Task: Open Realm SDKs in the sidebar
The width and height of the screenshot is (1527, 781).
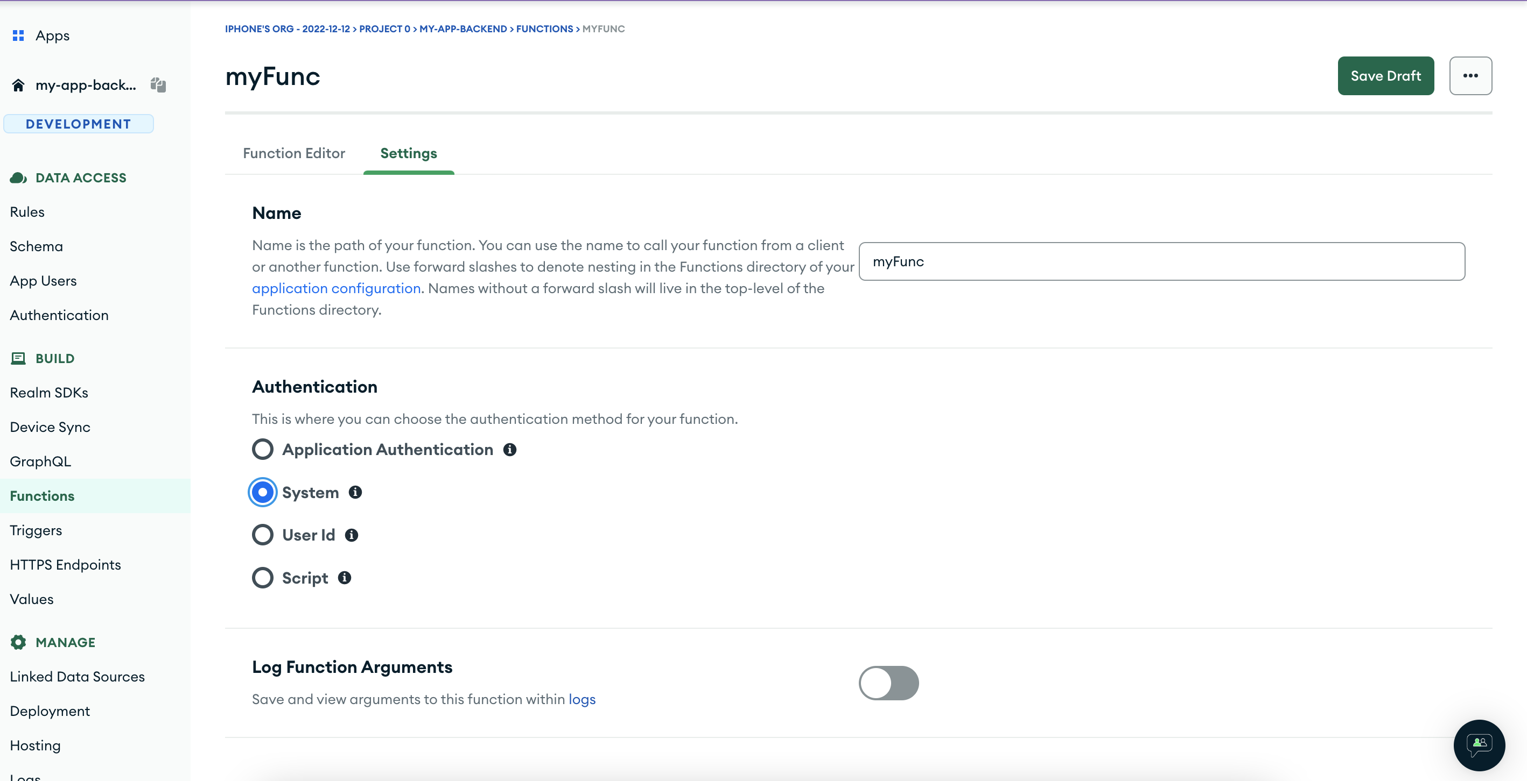Action: tap(49, 393)
